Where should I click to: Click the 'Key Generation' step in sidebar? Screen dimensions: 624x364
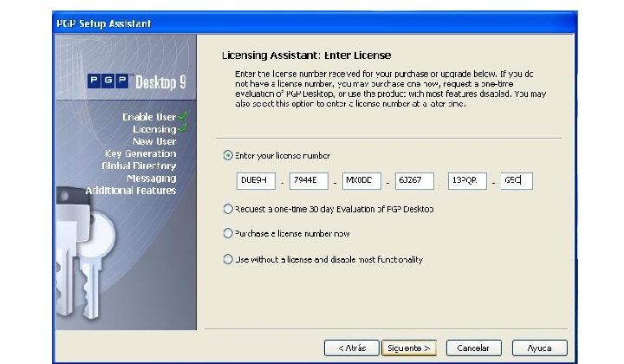point(140,153)
